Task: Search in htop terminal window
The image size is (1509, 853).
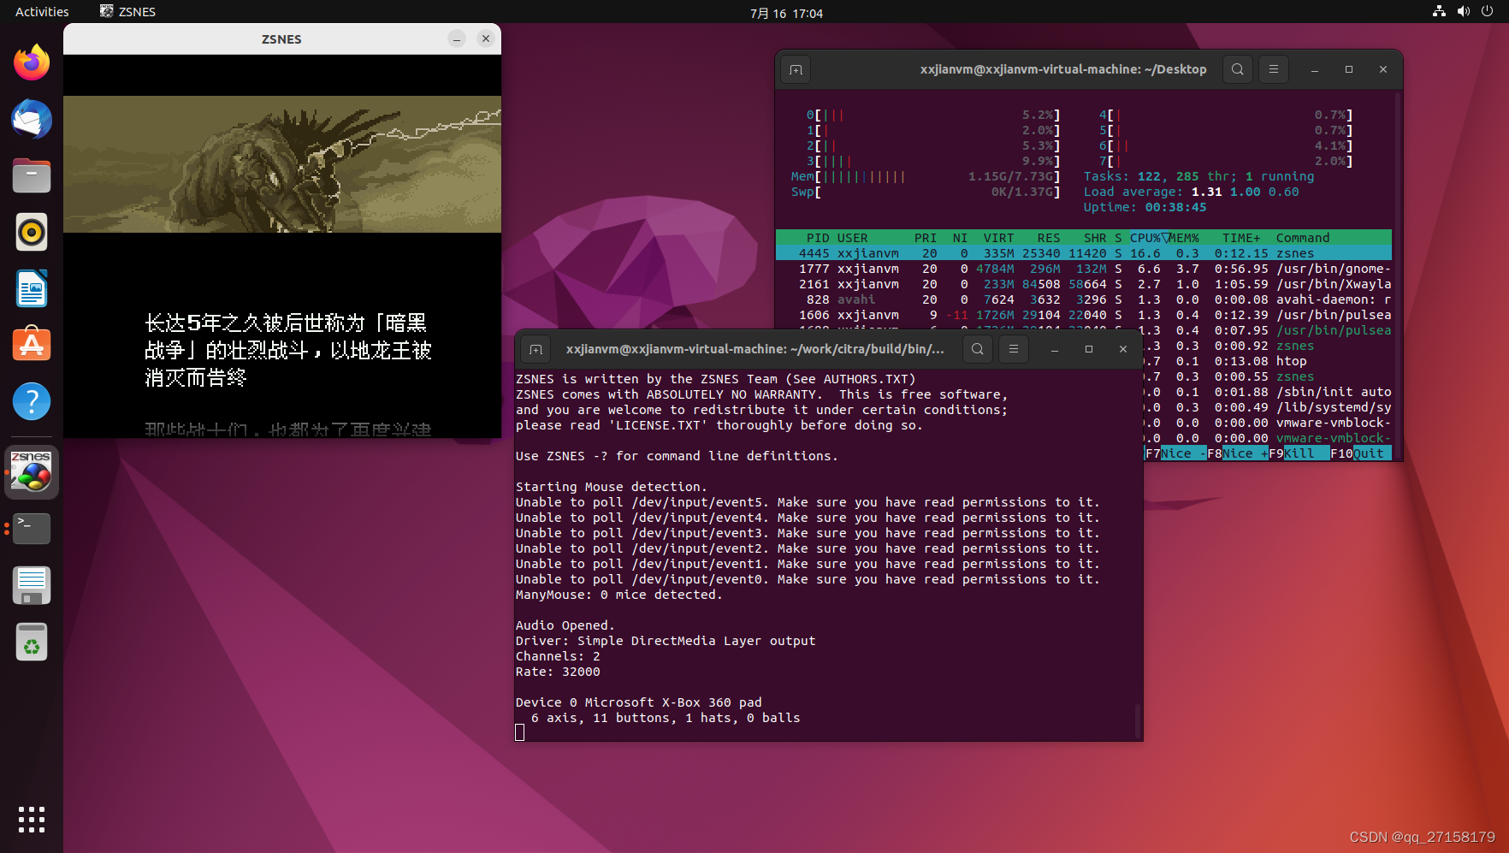Action: [1238, 69]
